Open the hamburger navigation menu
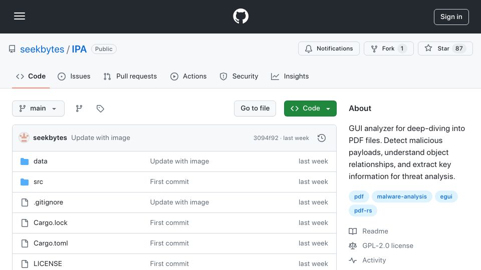 [x=20, y=16]
